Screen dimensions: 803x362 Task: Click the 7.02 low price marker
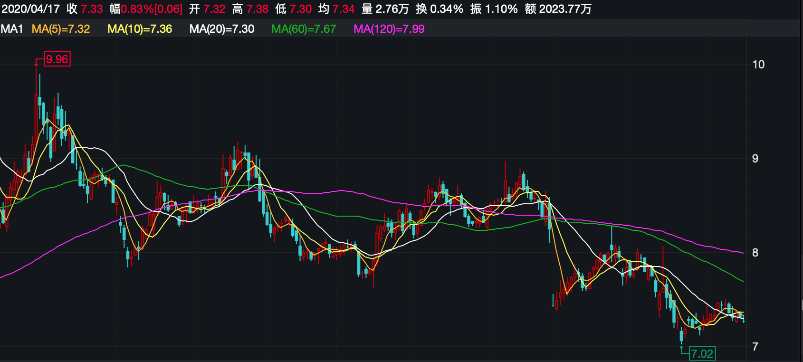tap(702, 353)
